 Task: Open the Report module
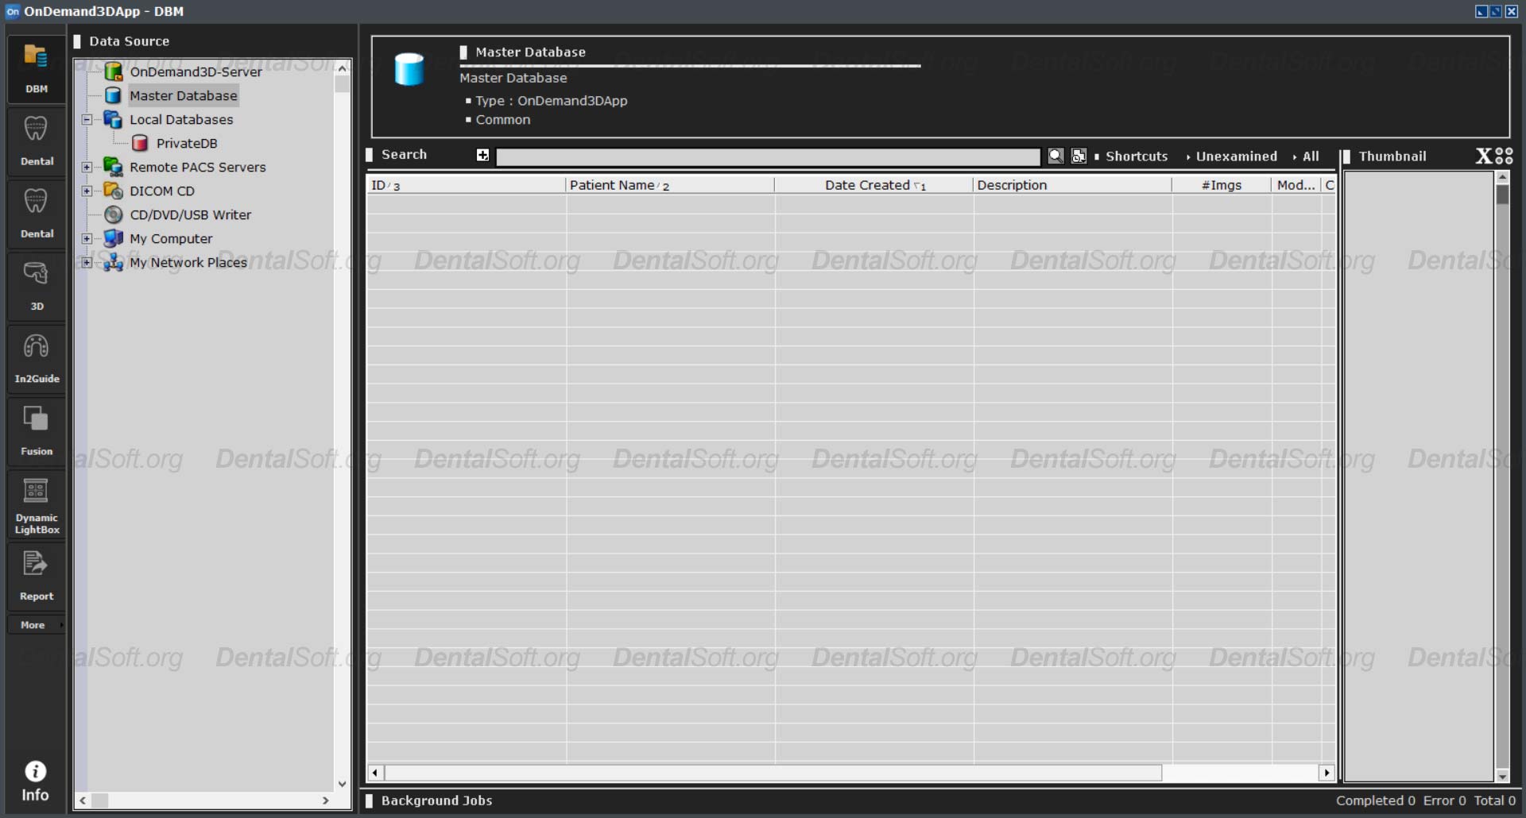click(x=35, y=573)
